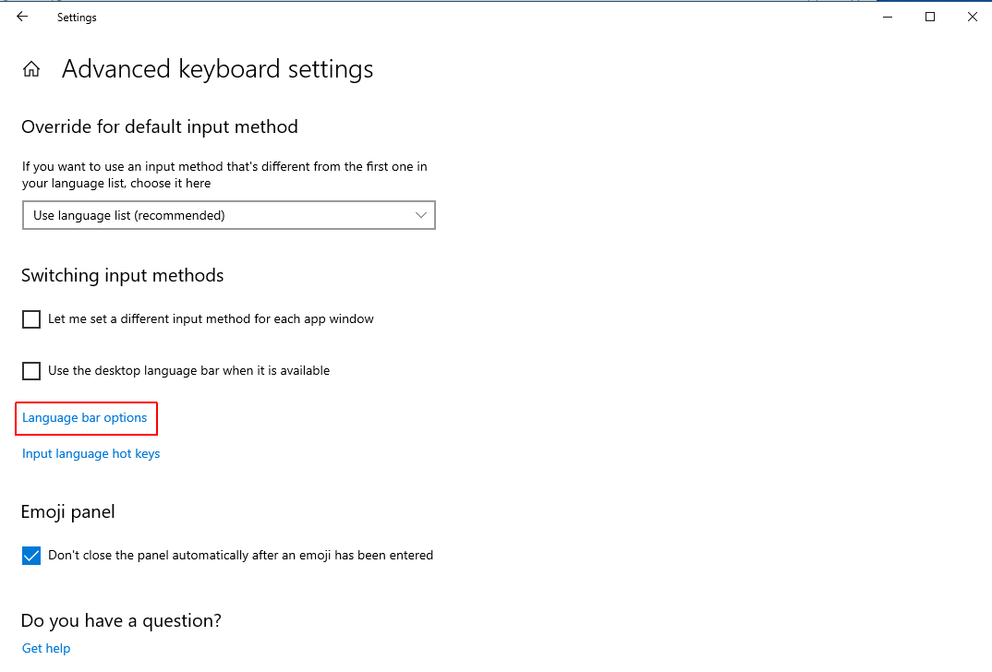The width and height of the screenshot is (992, 672).
Task: Close the Settings window
Action: [x=973, y=17]
